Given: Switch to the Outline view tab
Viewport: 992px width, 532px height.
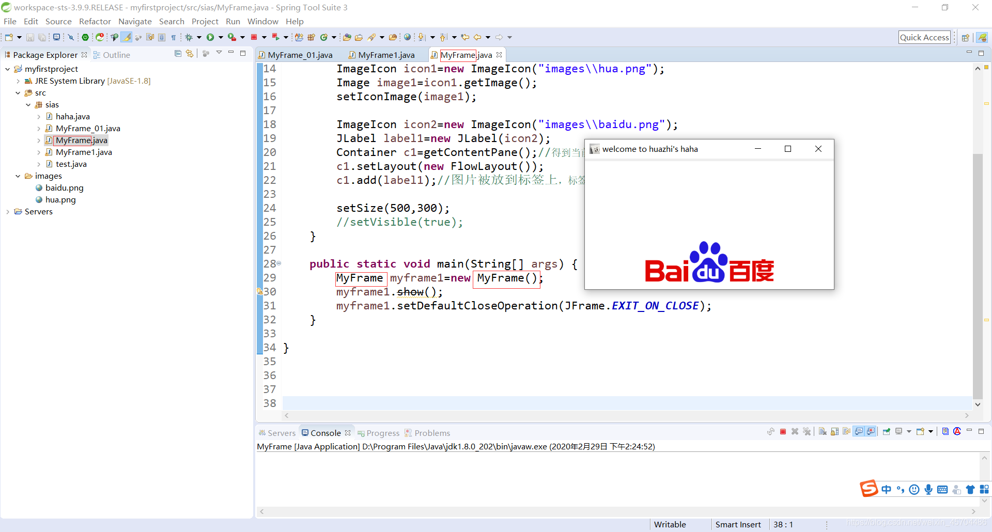Looking at the screenshot, I should click(x=112, y=55).
